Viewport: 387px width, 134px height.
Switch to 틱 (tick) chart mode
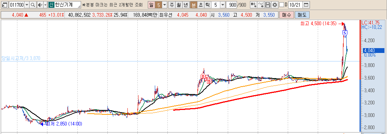pos(207,5)
